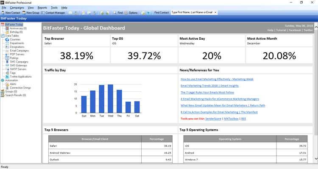Click the Help link in the dashboard header
318x169 pixels.
(x=271, y=30)
